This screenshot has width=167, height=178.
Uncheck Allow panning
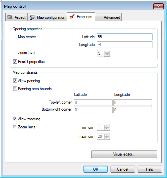(x=15, y=81)
